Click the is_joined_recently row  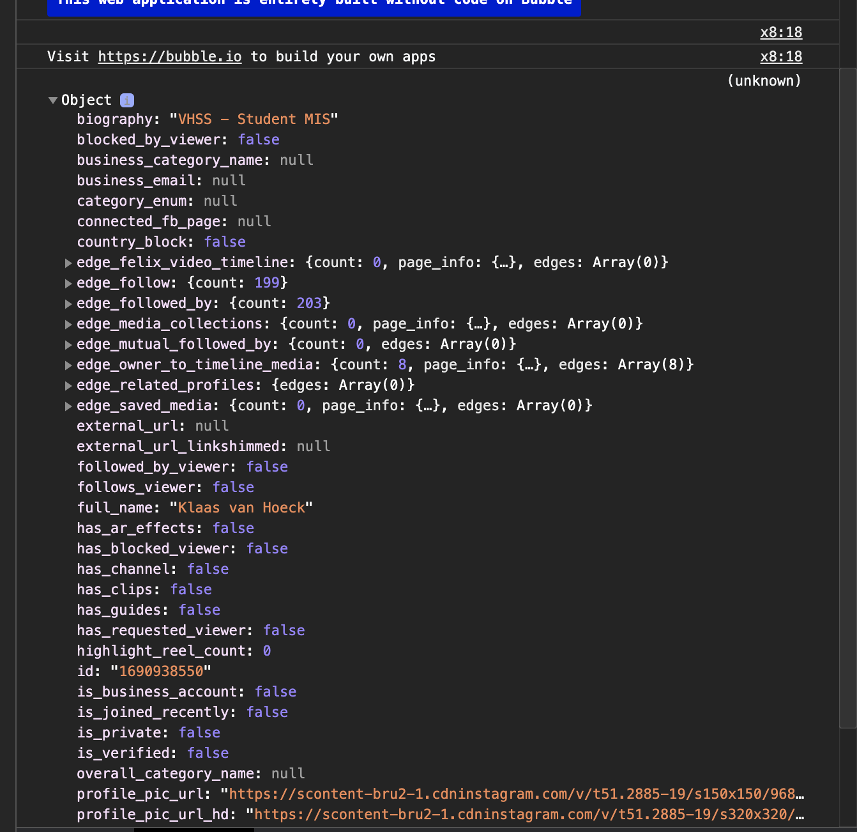point(182,712)
